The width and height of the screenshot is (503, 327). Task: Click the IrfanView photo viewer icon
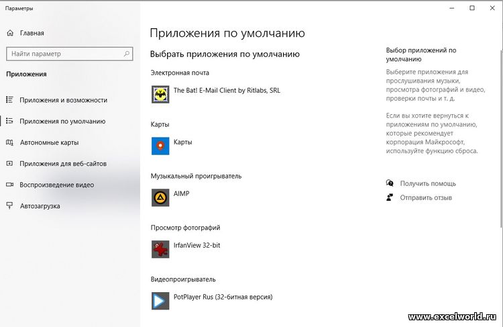tap(160, 249)
